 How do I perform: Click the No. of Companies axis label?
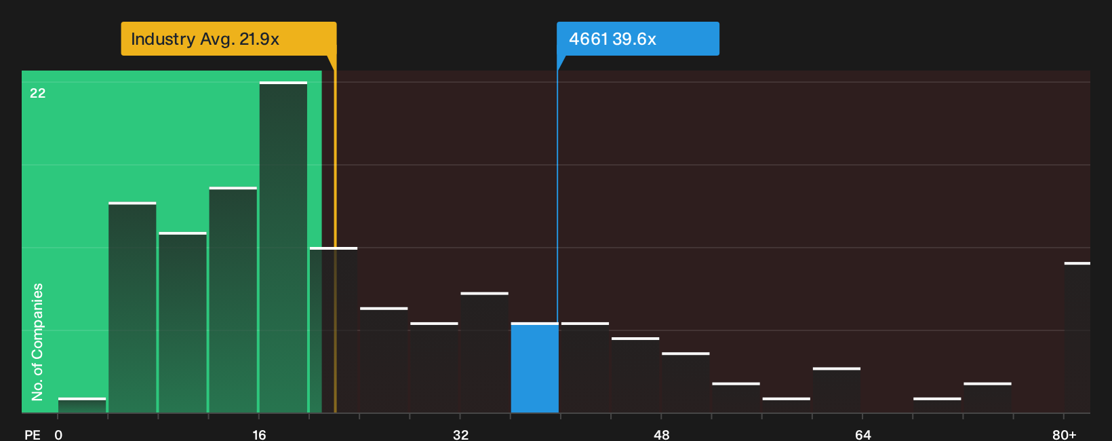[x=37, y=342]
